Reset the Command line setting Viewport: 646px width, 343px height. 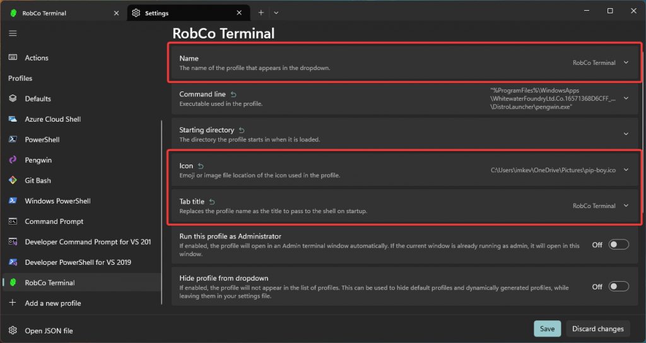pyautogui.click(x=234, y=95)
